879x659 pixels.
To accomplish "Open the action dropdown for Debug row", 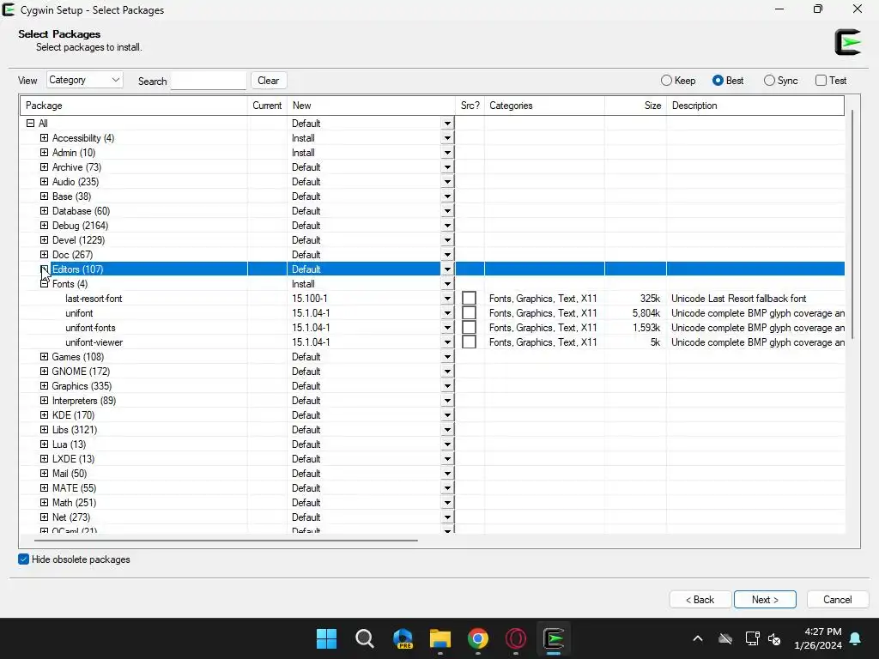I will 447,226.
